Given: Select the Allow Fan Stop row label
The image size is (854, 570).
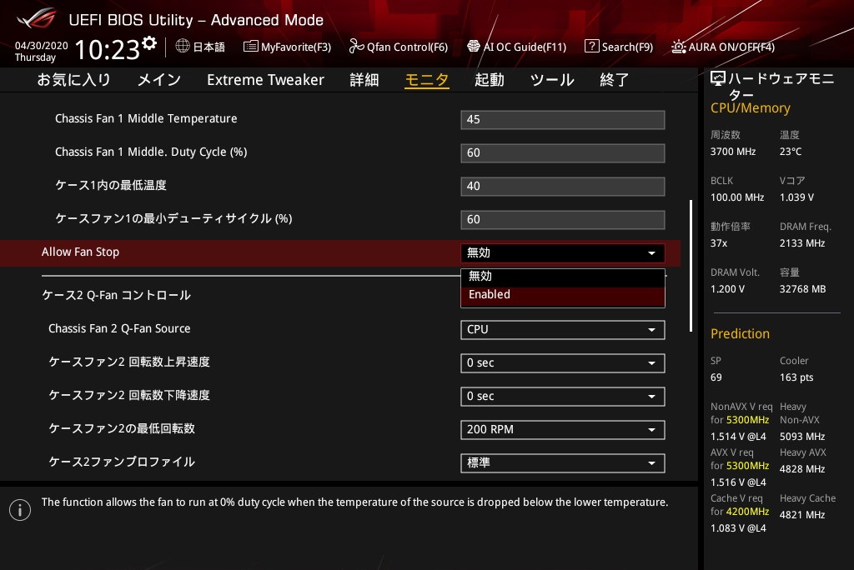Looking at the screenshot, I should click(80, 252).
